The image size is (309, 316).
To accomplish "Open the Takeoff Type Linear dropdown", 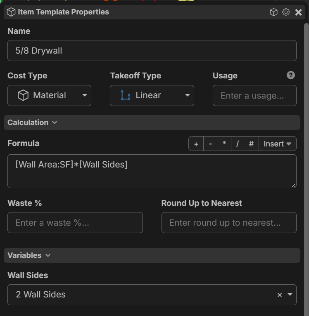I will (152, 96).
